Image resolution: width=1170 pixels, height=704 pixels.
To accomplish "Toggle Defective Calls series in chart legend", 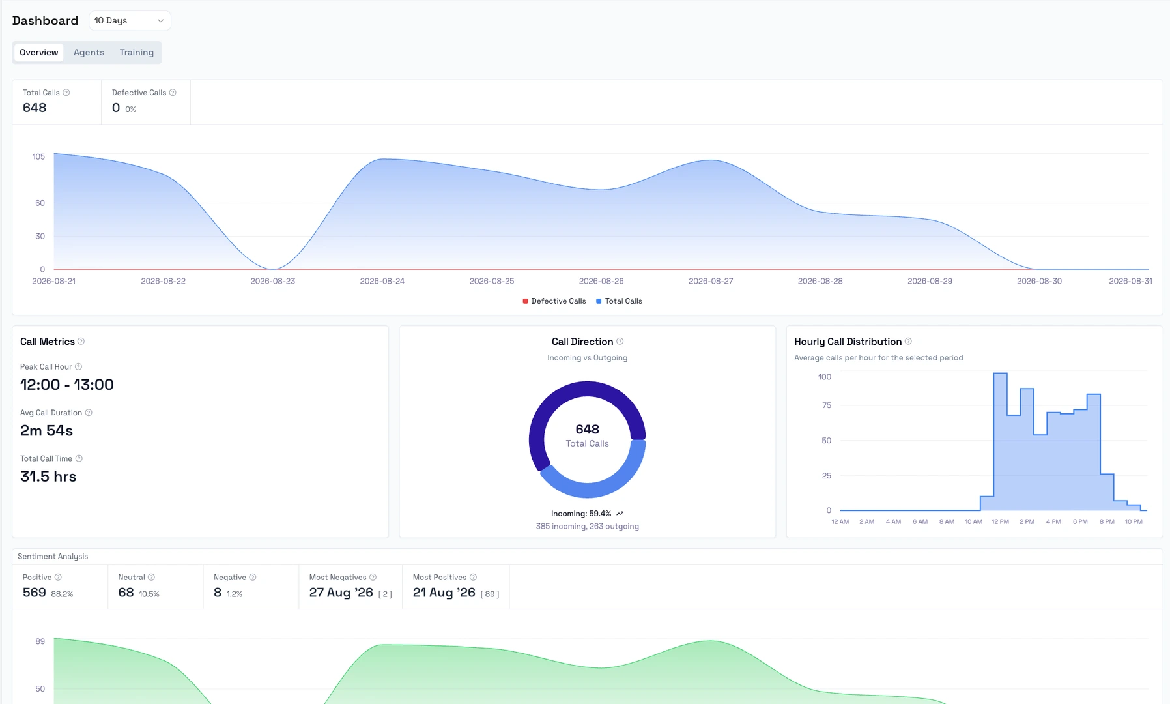I will pyautogui.click(x=554, y=301).
